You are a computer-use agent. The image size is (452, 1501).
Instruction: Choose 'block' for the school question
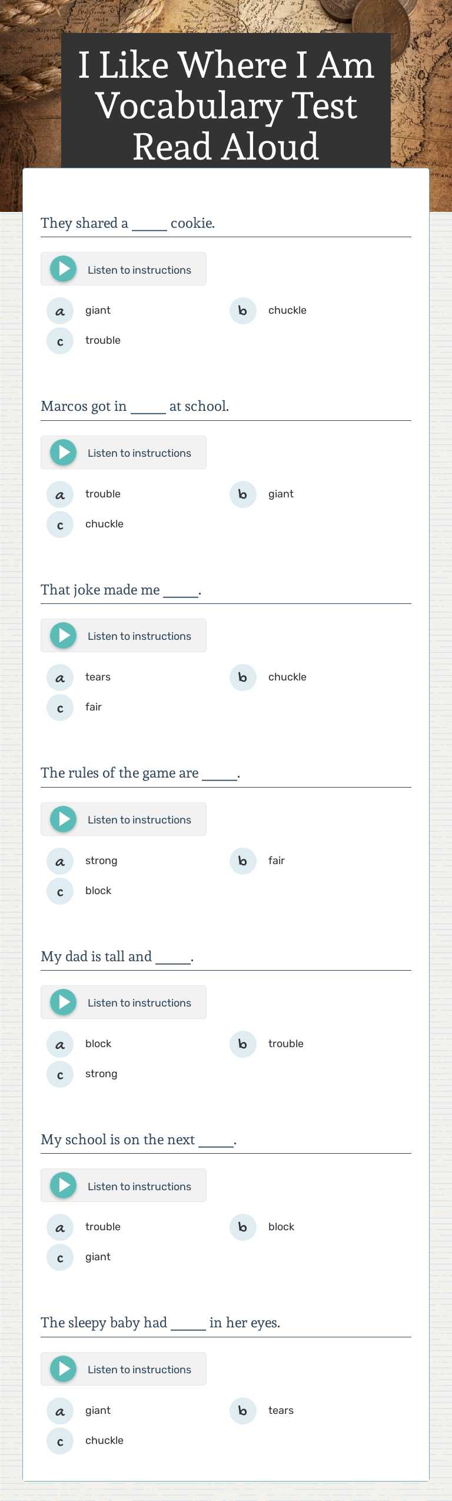click(281, 1227)
